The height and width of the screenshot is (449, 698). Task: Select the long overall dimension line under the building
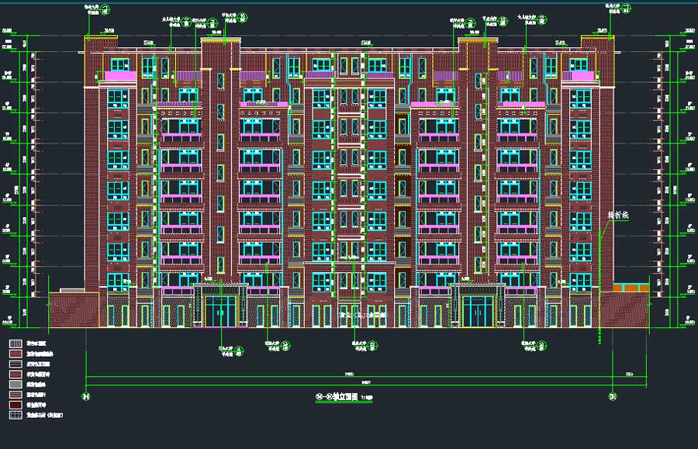pyautogui.click(x=366, y=385)
